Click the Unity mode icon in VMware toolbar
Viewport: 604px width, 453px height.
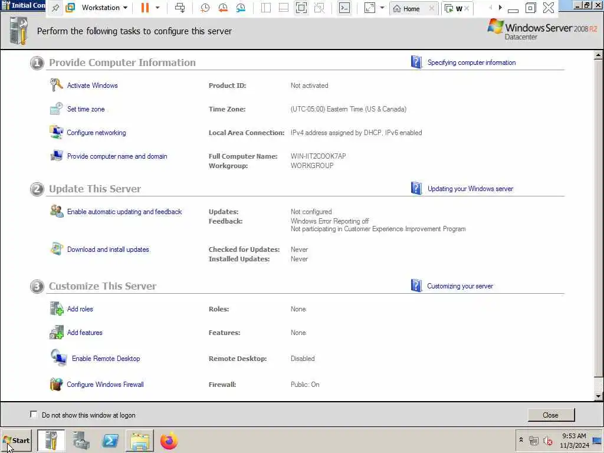tap(319, 8)
